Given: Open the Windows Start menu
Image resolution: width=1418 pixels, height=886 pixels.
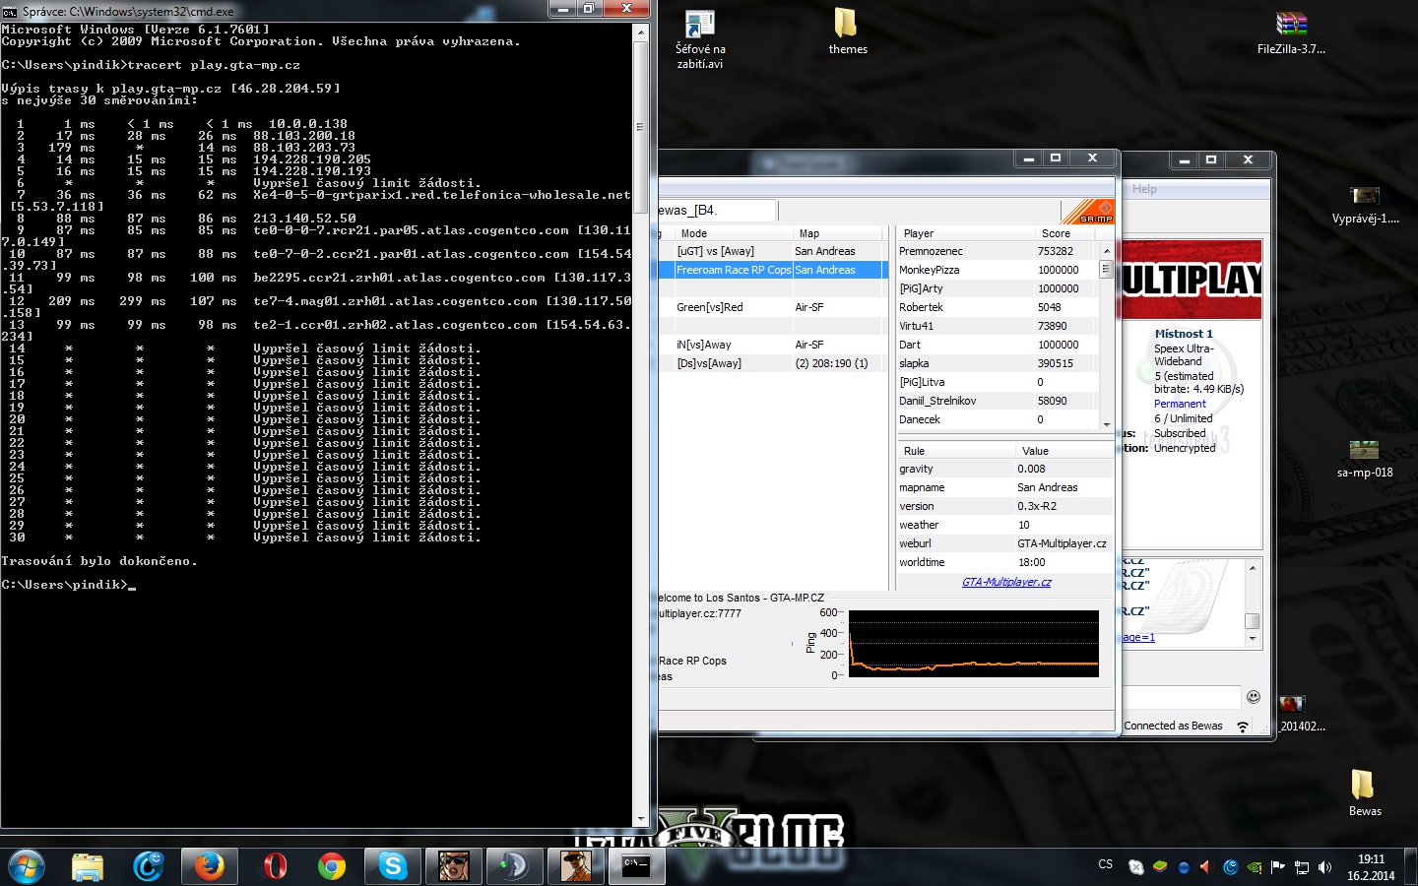Looking at the screenshot, I should coord(26,866).
